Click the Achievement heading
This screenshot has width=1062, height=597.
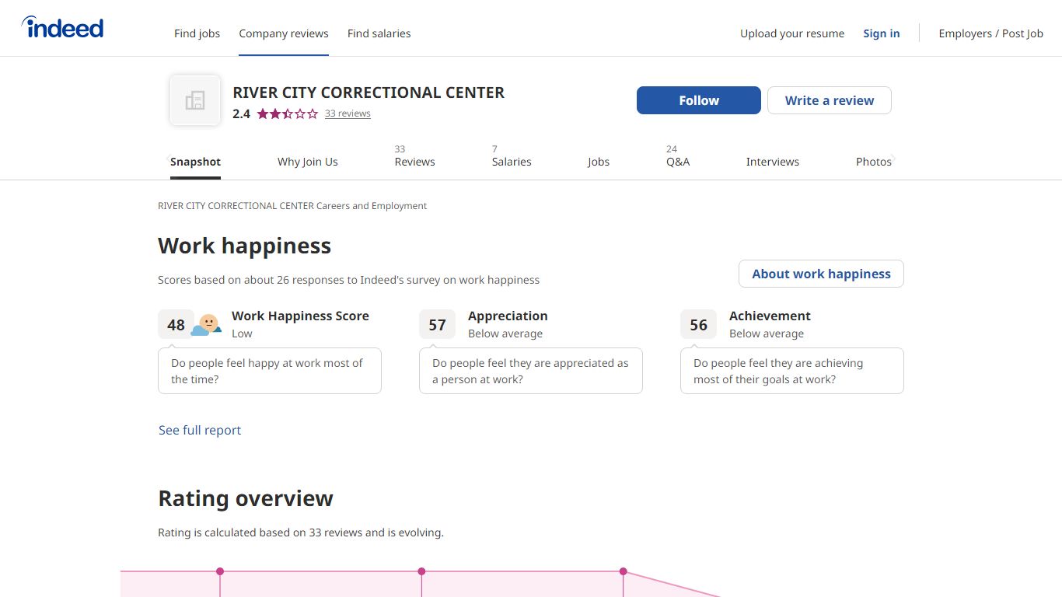pos(770,316)
